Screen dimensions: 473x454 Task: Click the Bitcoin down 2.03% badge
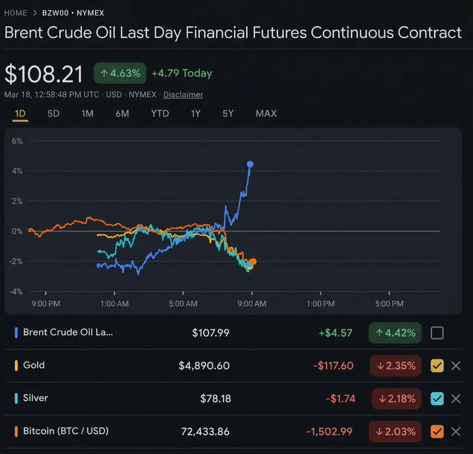[395, 432]
